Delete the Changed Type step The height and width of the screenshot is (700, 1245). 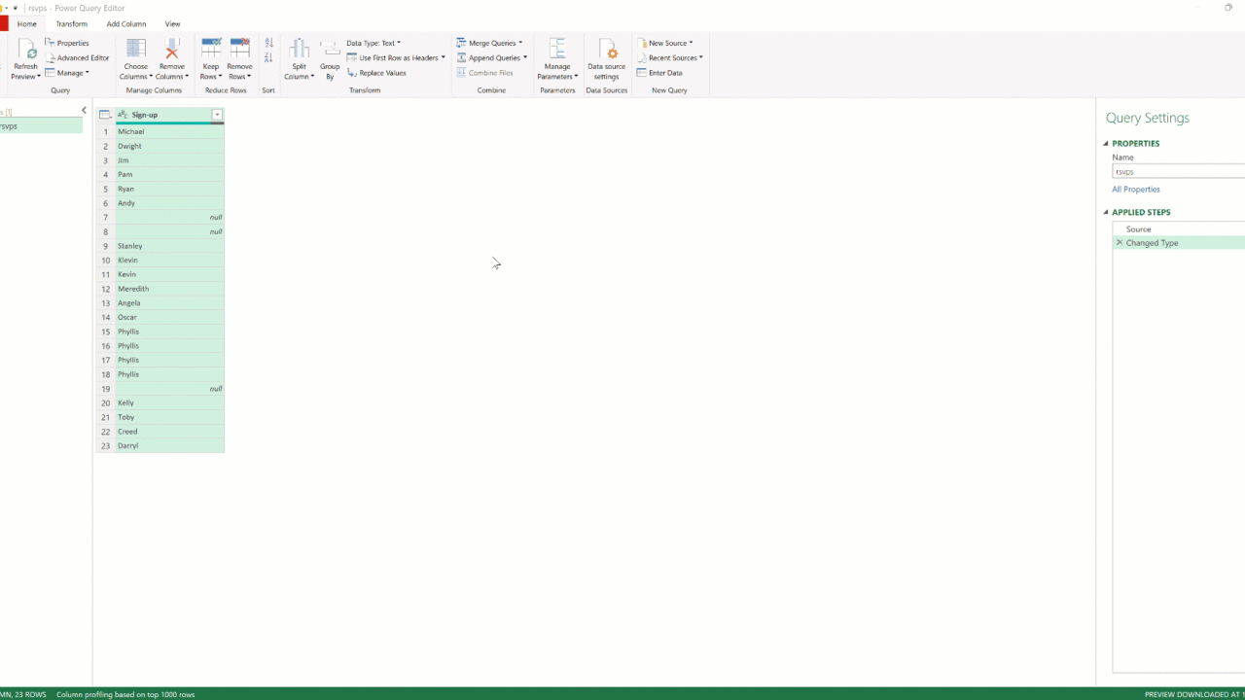coord(1120,243)
